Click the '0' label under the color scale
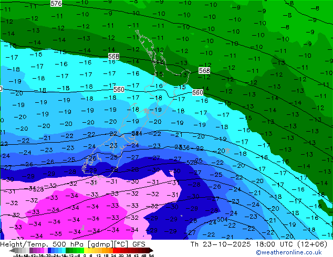 click(85, 255)
